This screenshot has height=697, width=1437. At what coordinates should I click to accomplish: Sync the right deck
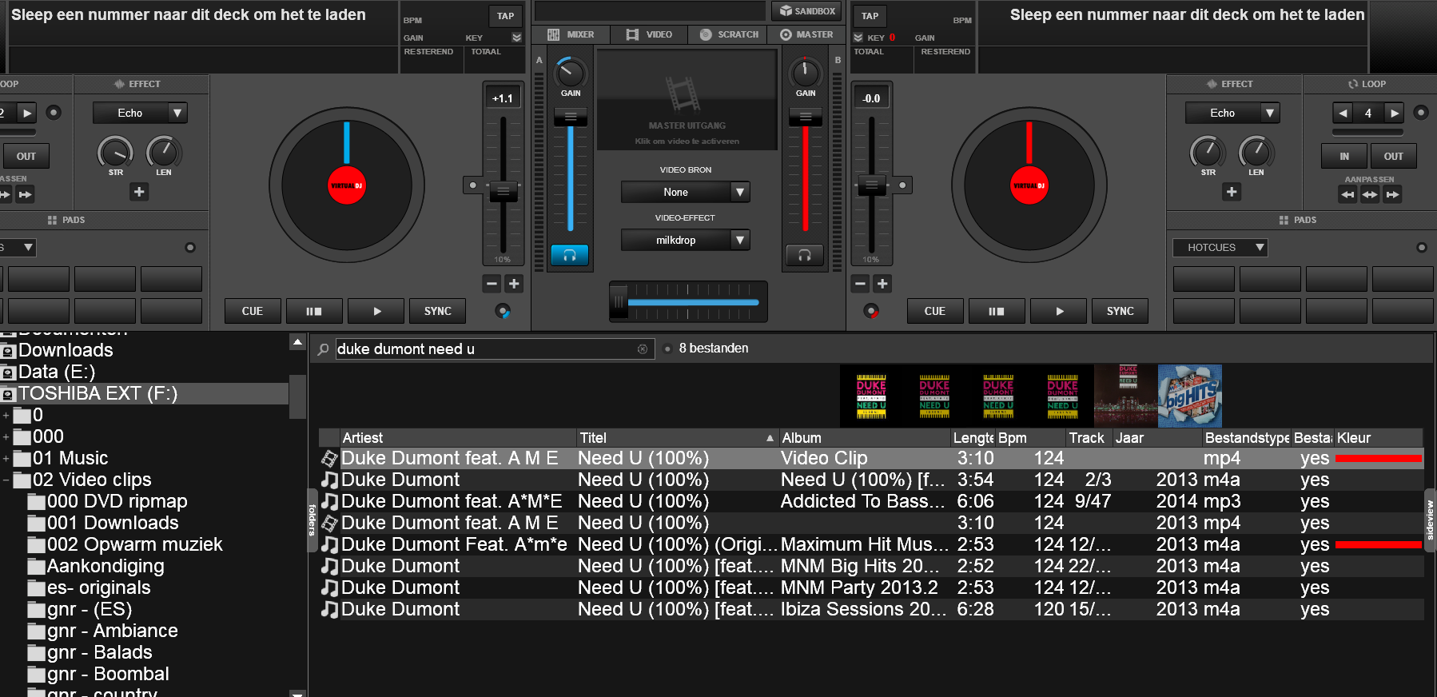pyautogui.click(x=1120, y=311)
